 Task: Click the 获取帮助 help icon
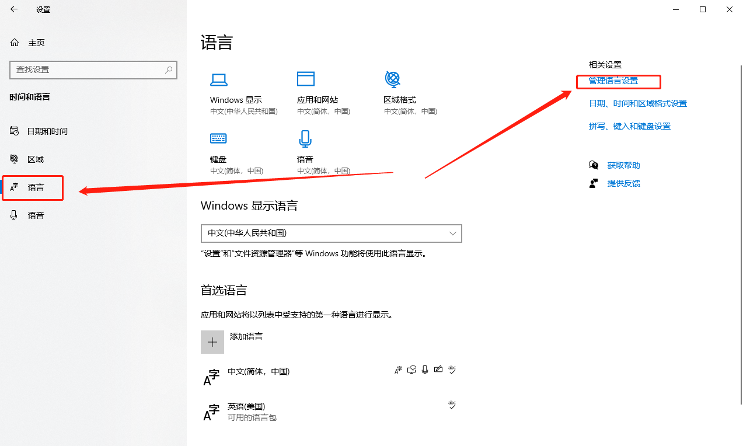[x=594, y=165]
